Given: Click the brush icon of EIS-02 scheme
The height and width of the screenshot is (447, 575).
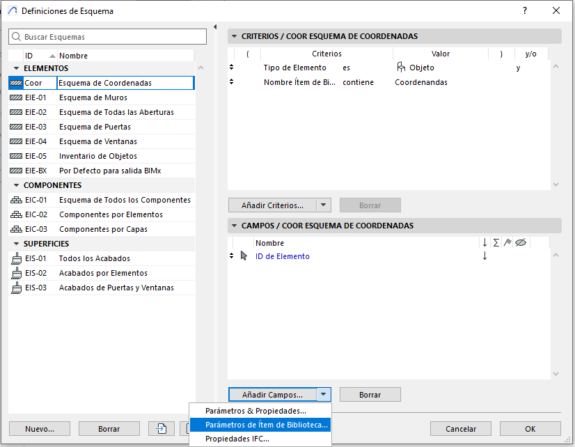Looking at the screenshot, I should pyautogui.click(x=17, y=273).
